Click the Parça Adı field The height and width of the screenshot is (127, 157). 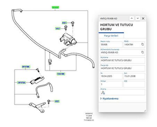pyautogui.click(x=122, y=68)
